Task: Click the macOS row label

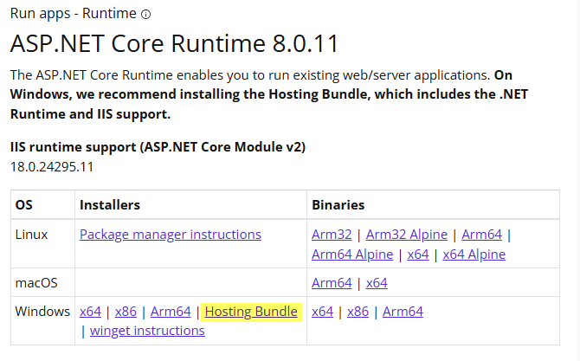Action: 36,283
